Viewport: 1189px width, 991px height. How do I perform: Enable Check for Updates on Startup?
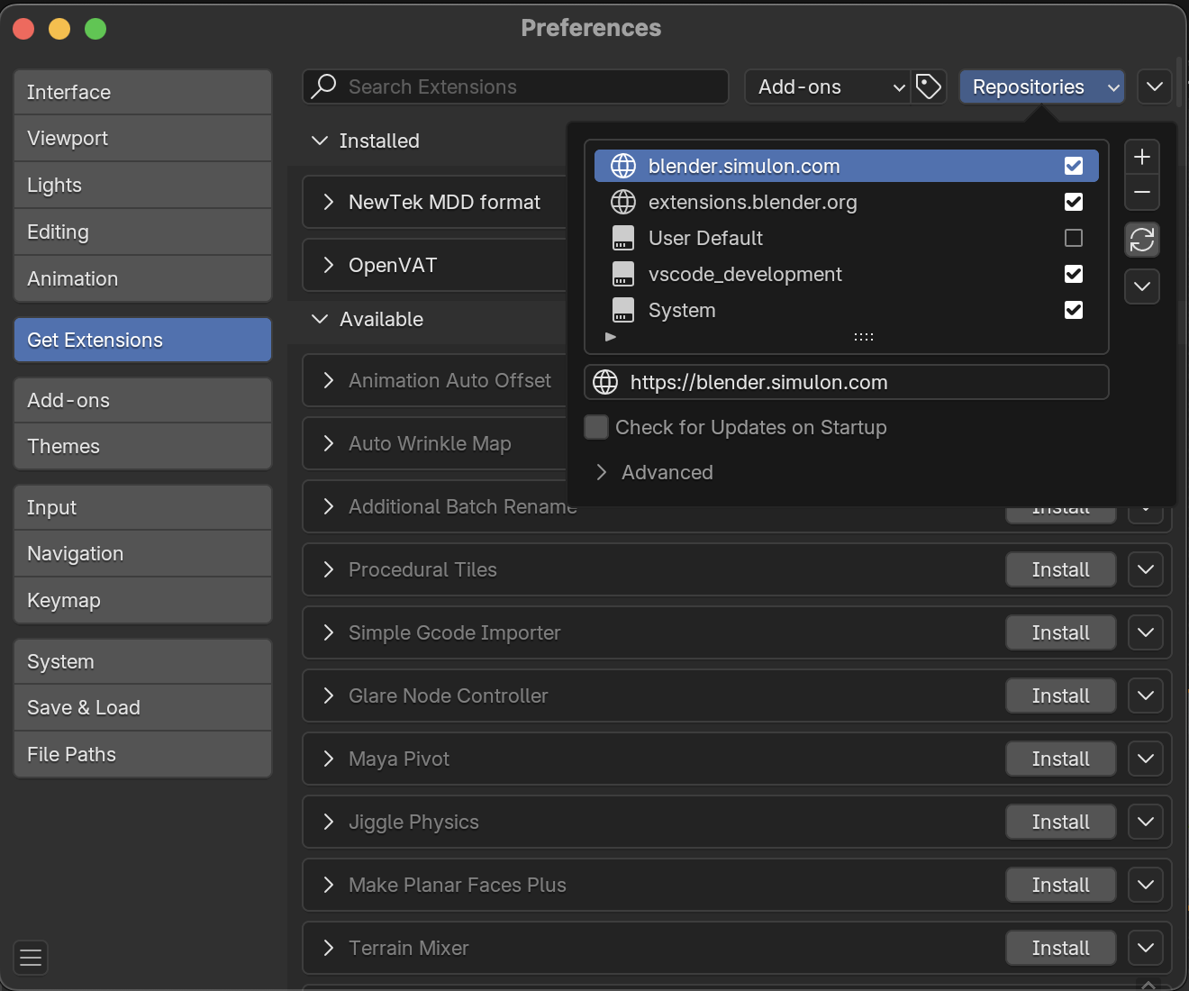tap(596, 427)
